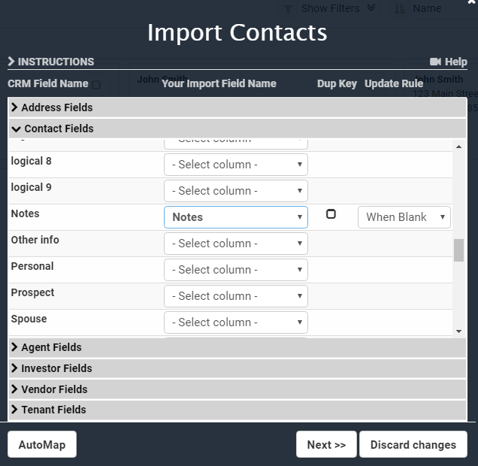Expand the Investor Fields group

(x=56, y=368)
